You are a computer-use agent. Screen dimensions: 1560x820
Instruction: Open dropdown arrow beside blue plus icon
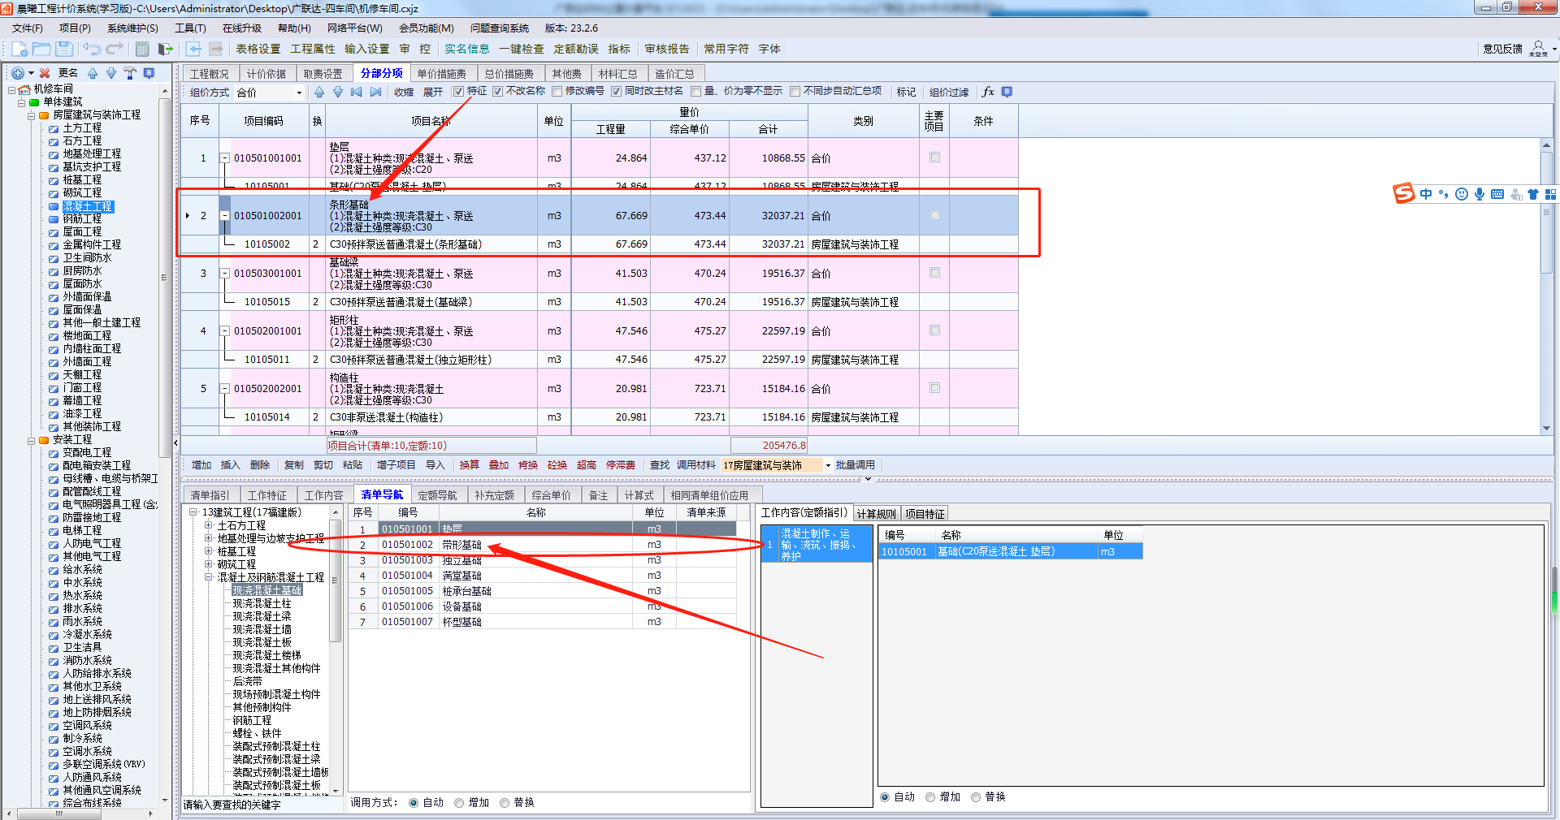click(x=31, y=73)
